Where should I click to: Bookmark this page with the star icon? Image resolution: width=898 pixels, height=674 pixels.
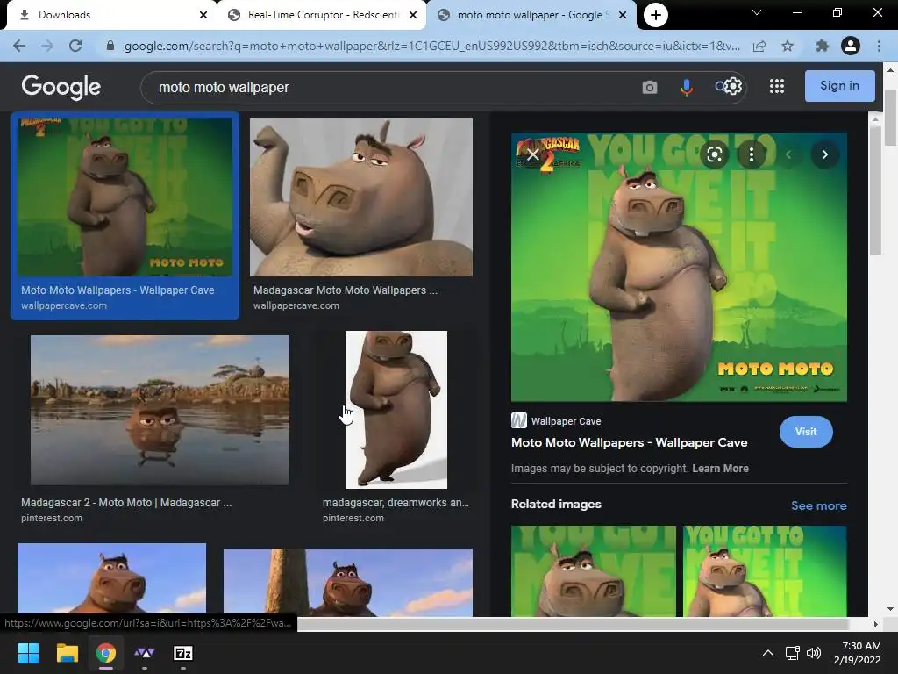(x=788, y=46)
